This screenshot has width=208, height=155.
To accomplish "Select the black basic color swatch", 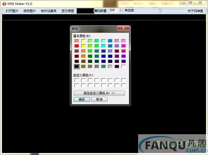I will 77,66.
